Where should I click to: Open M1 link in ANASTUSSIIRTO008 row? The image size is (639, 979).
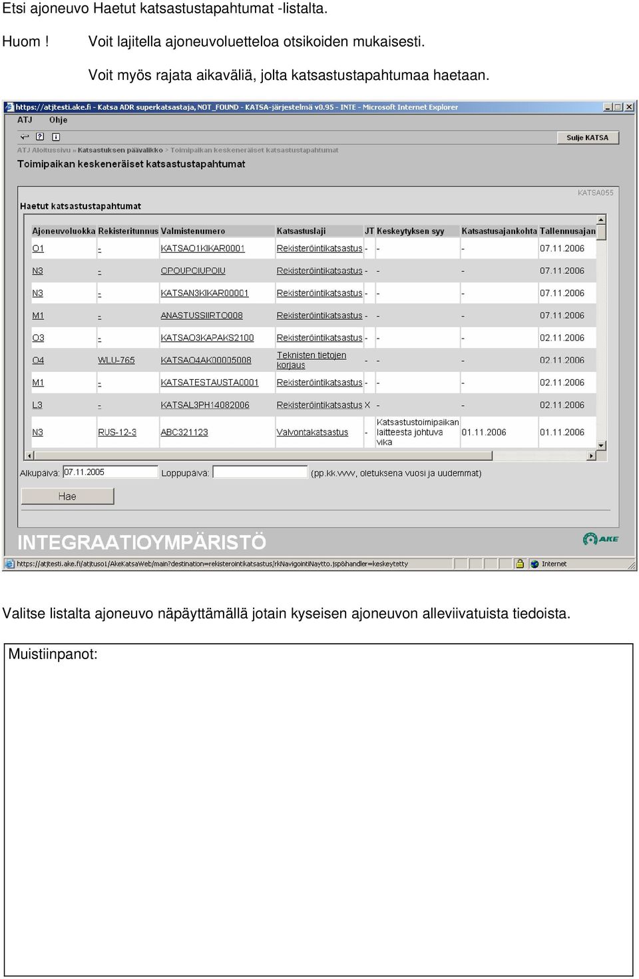tap(38, 315)
